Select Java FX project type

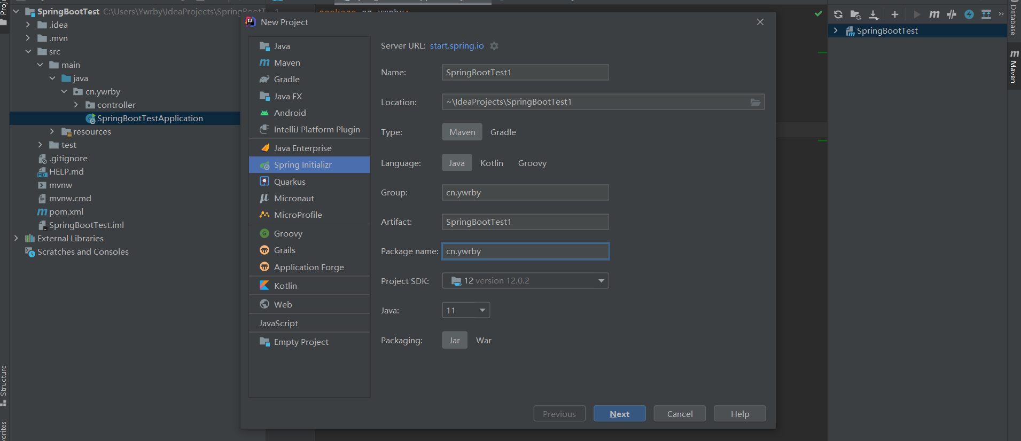[309, 97]
